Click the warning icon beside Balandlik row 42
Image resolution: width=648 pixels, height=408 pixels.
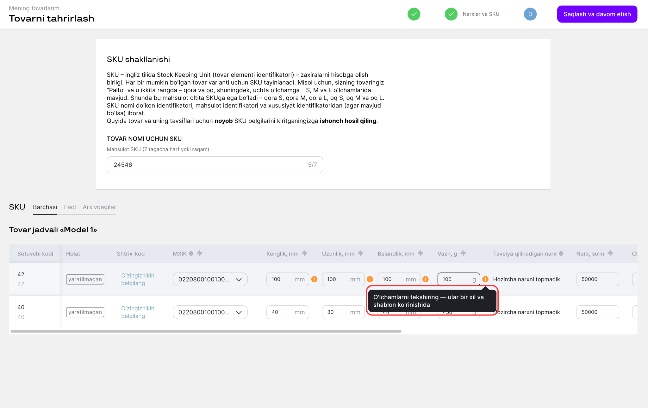coord(426,279)
